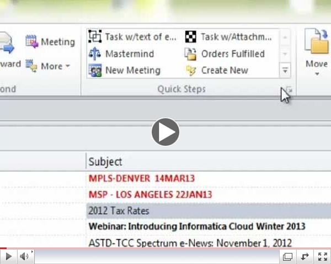331x264 pixels.
Task: Open the MSP - LOS ANGELES 22JAN13 email
Action: (150, 194)
